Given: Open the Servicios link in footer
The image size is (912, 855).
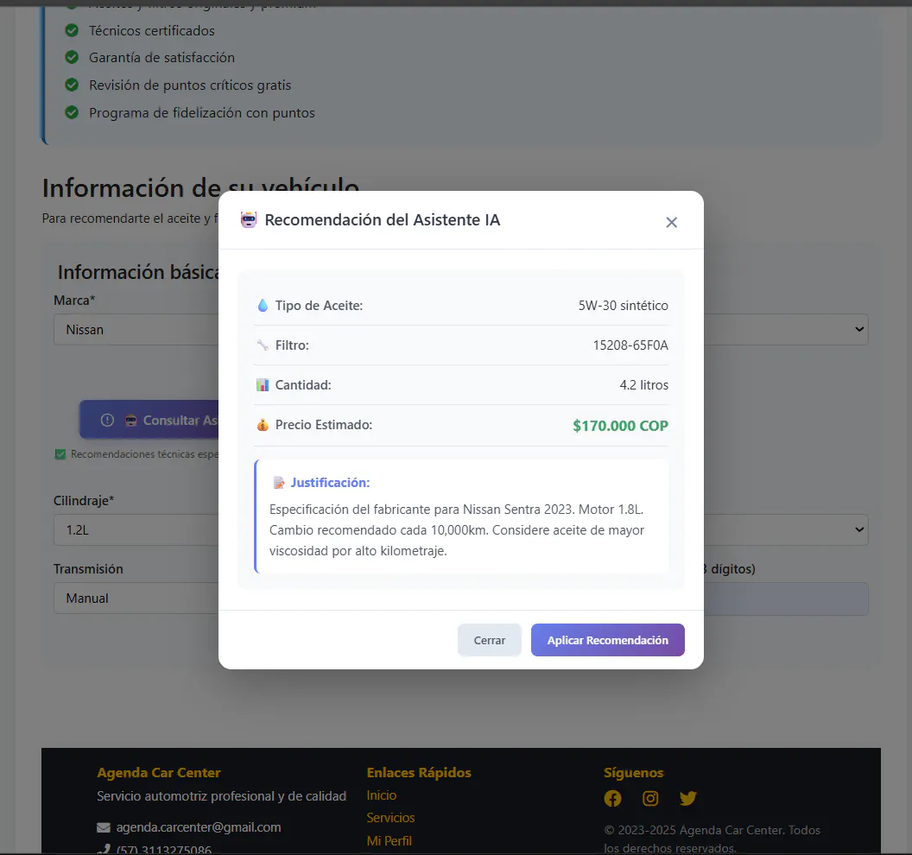Looking at the screenshot, I should point(391,818).
